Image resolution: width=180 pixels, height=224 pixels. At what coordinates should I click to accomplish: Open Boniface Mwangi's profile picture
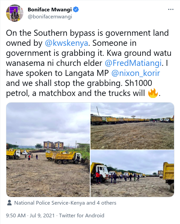pyautogui.click(x=15, y=13)
